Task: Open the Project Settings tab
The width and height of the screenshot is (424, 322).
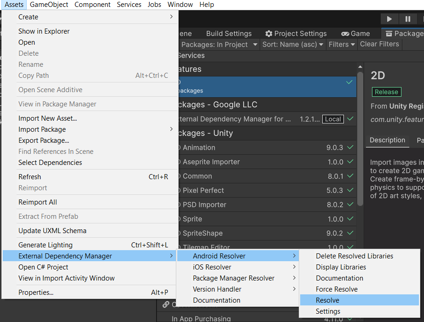Action: click(296, 34)
